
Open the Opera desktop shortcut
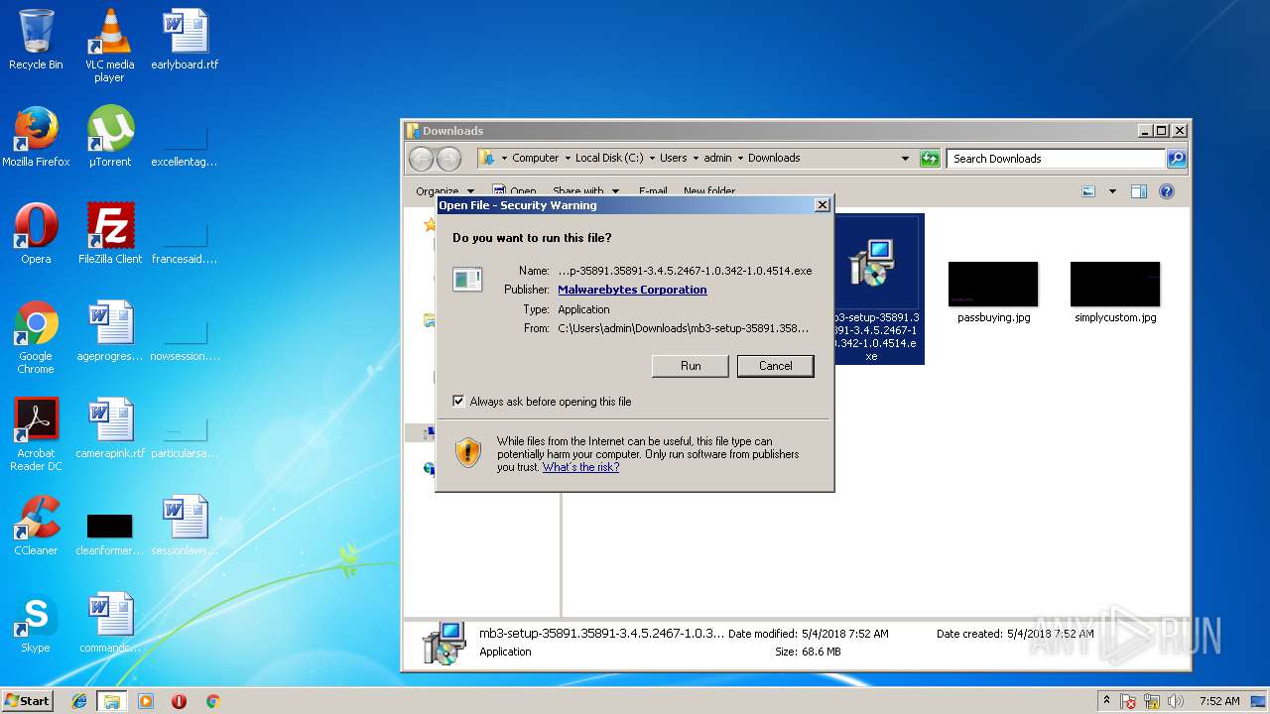(x=36, y=234)
